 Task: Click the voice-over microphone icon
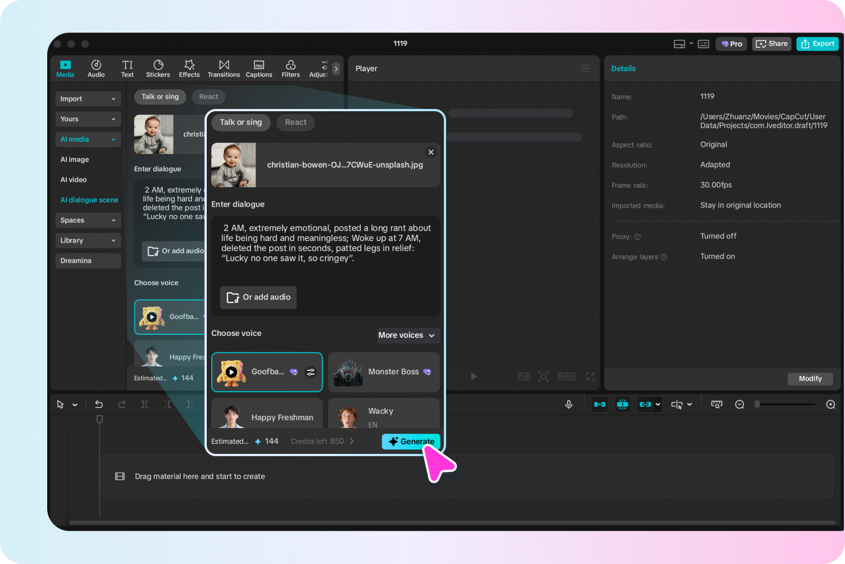(x=569, y=404)
